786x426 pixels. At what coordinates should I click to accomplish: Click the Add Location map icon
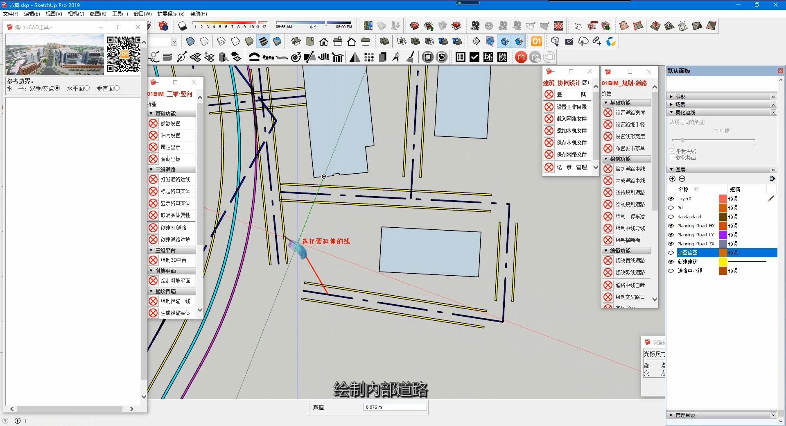point(368,26)
